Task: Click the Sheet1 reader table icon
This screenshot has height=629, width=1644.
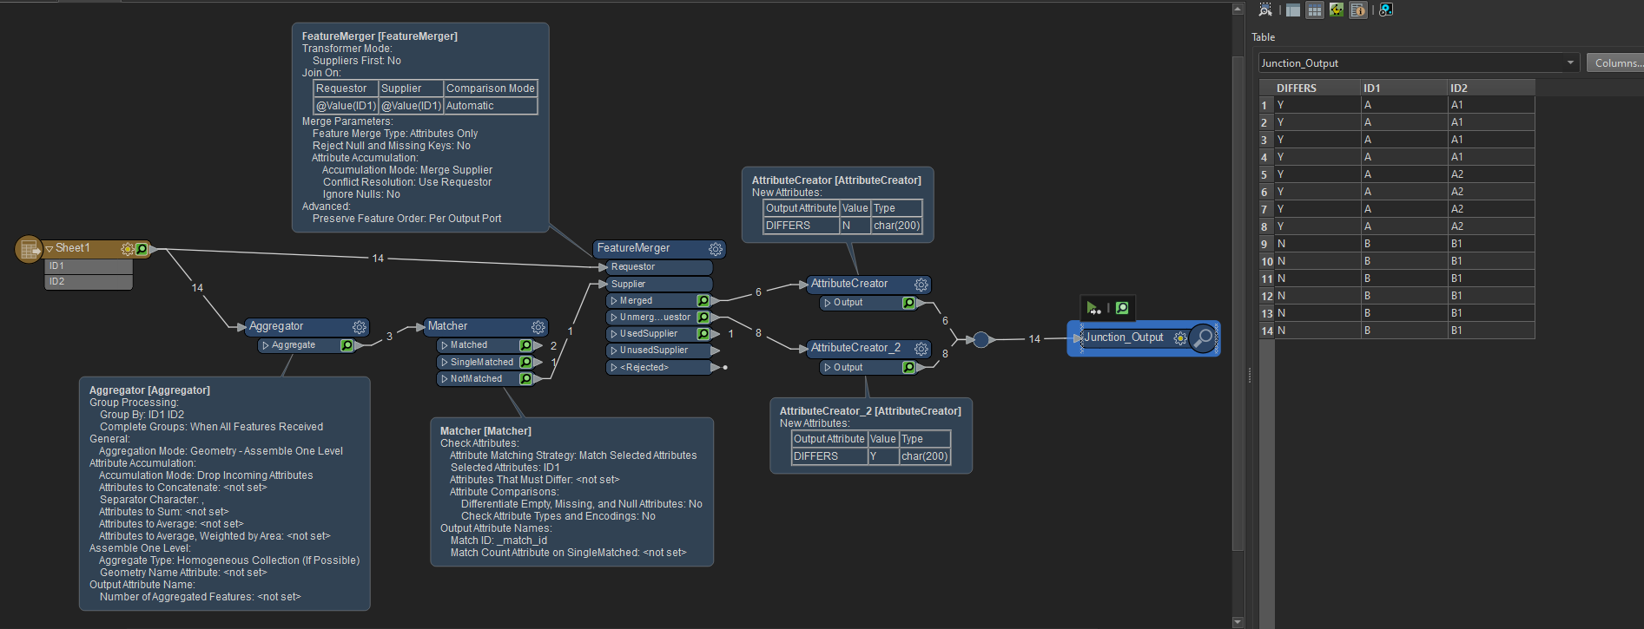Action: 29,249
